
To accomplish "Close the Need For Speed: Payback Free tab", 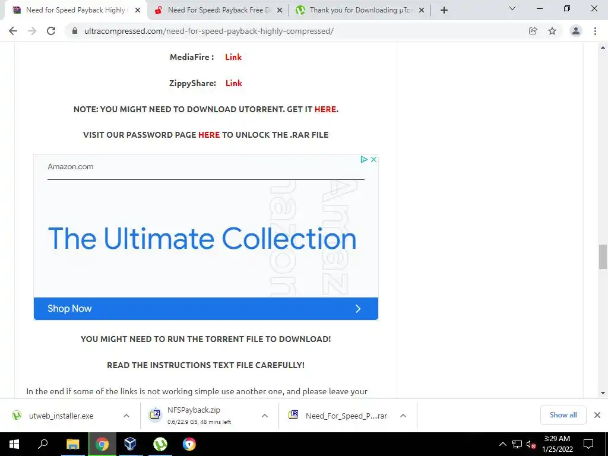I will tap(280, 11).
